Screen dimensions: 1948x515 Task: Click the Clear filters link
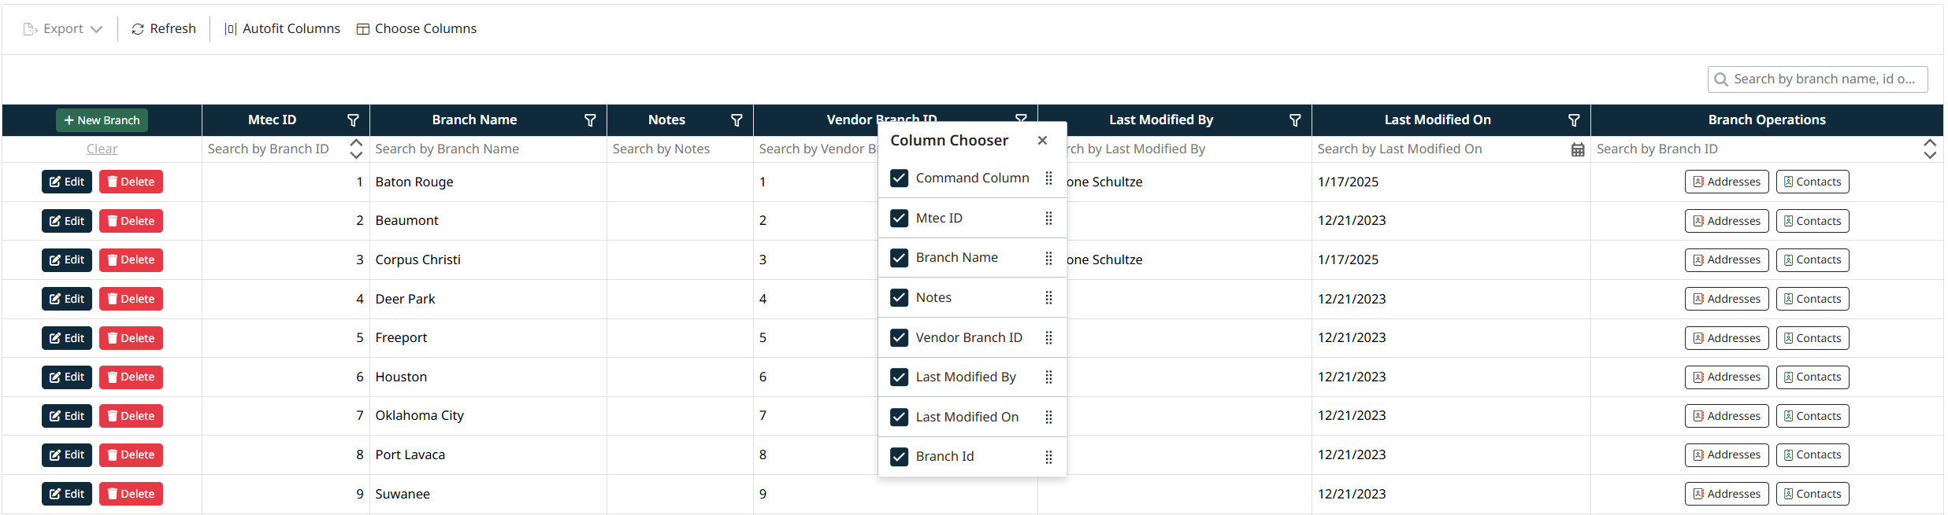[102, 149]
